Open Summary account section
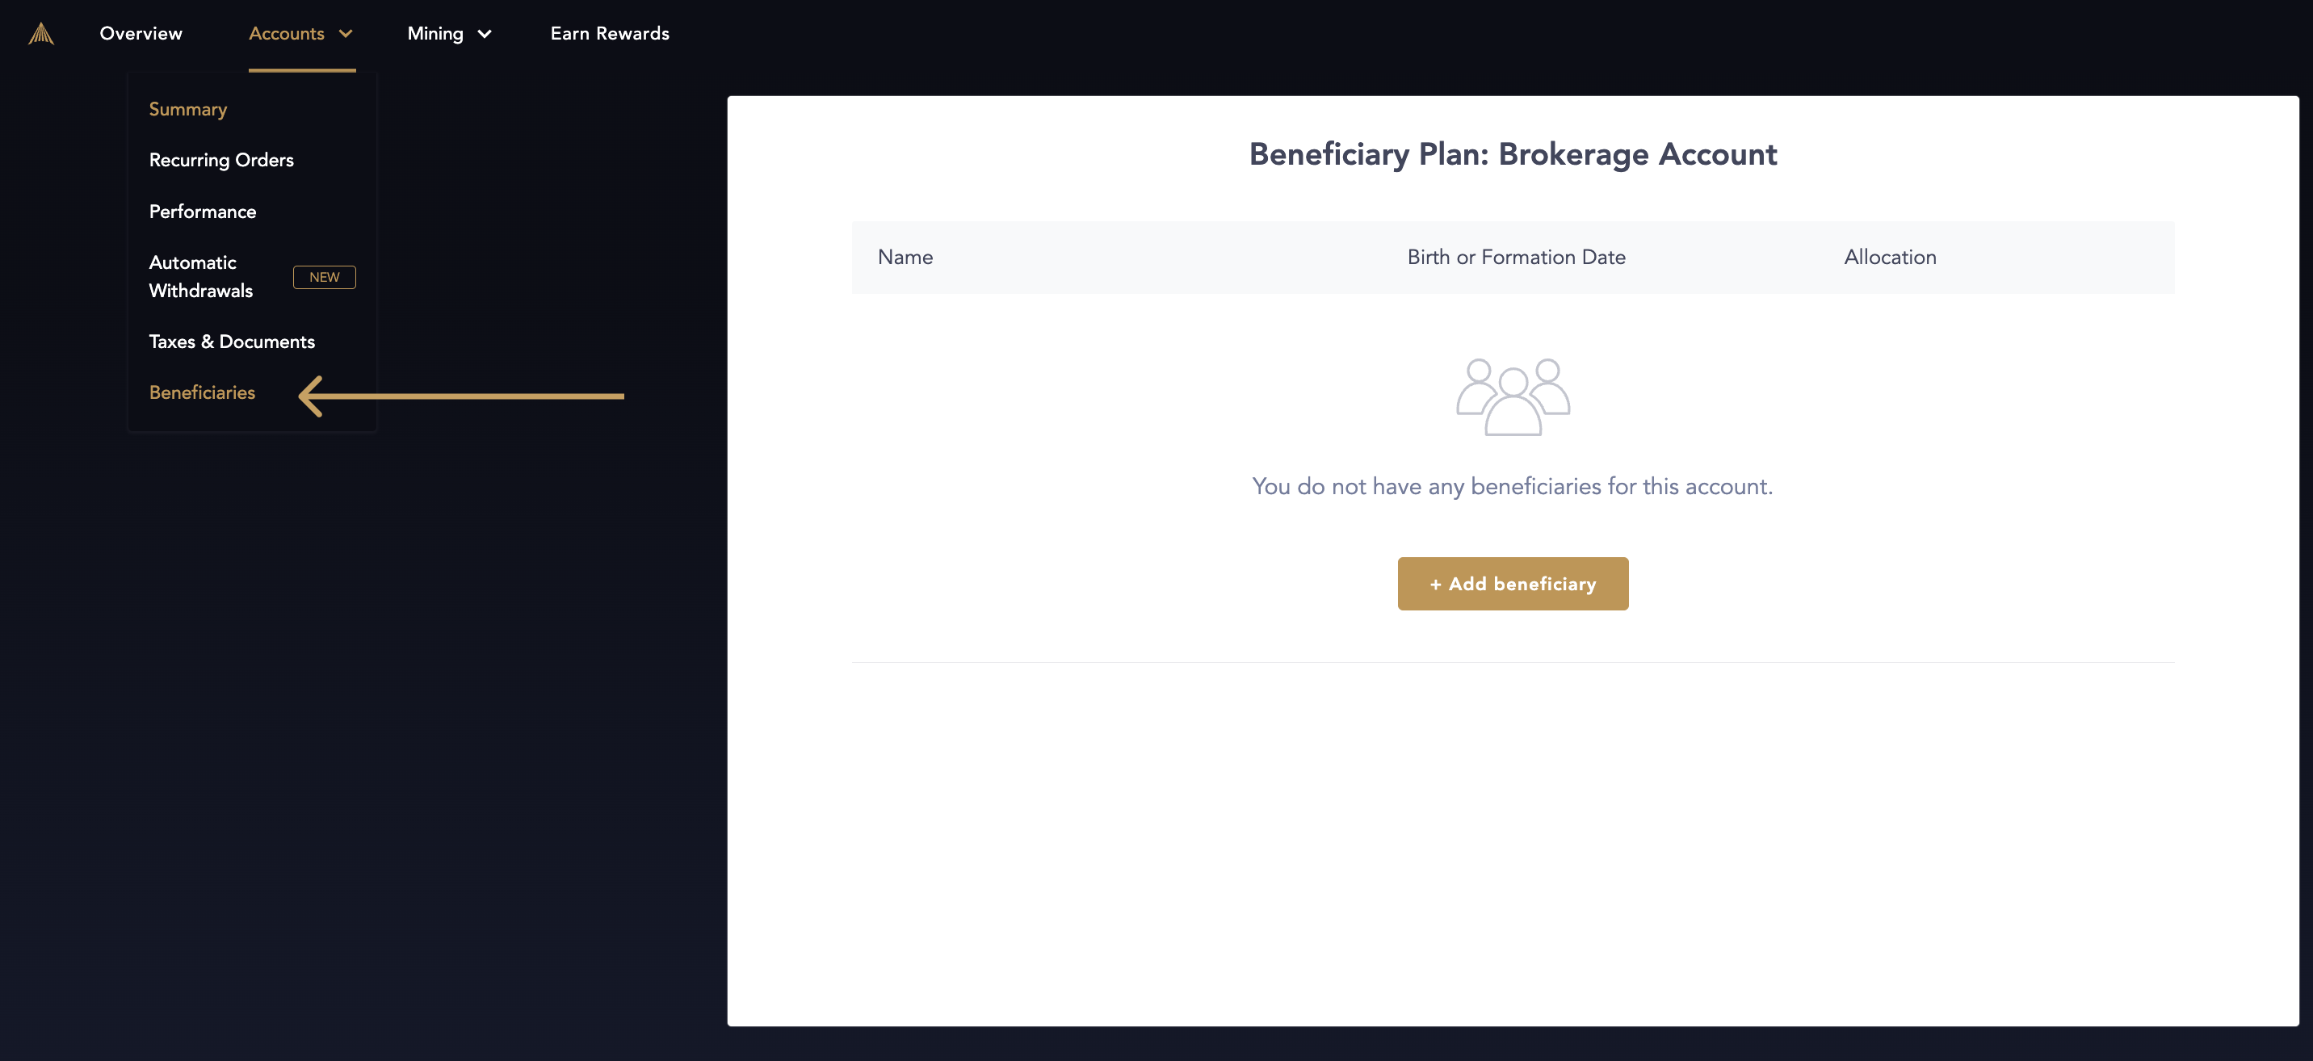Screen dimensions: 2313x1061 coord(187,107)
